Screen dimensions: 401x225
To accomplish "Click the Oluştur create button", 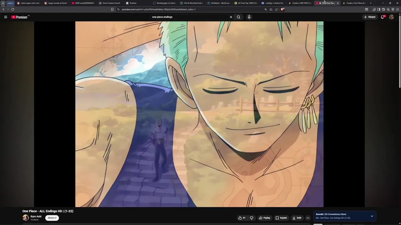I will tap(370, 17).
